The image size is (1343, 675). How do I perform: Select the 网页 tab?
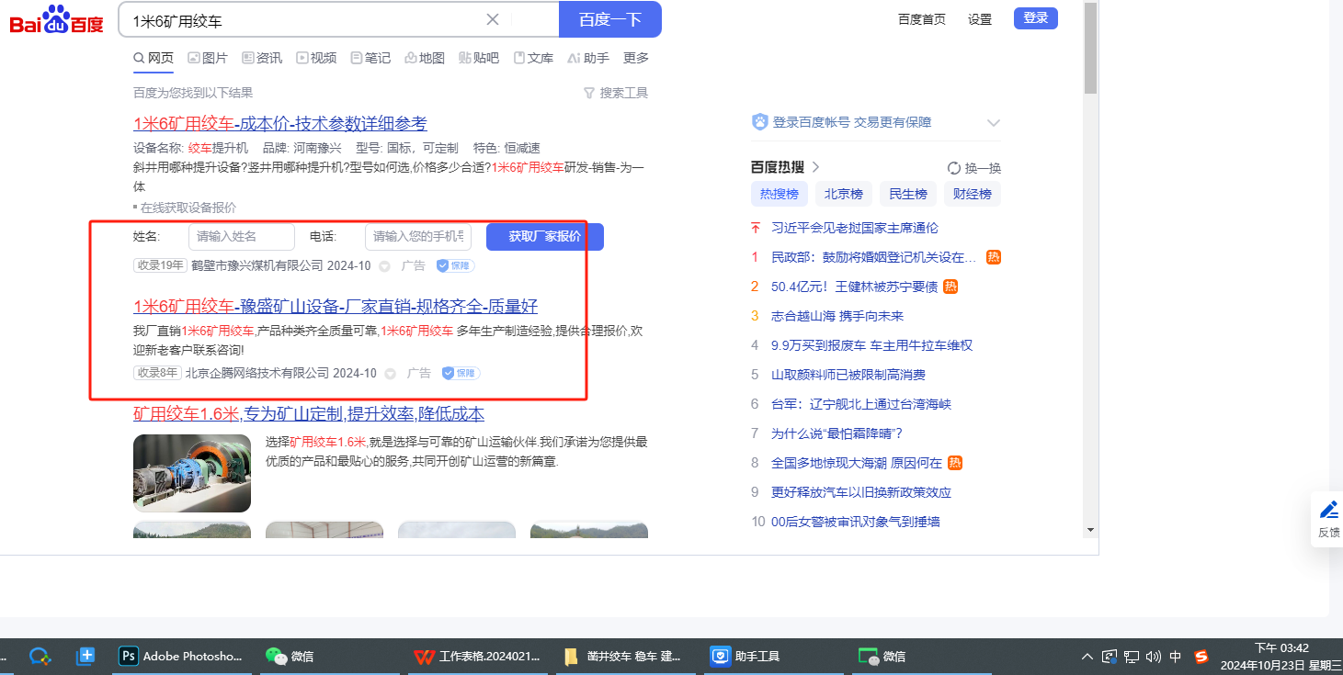coord(154,58)
